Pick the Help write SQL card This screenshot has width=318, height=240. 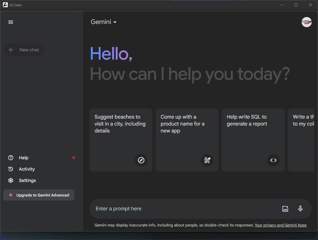(x=253, y=140)
